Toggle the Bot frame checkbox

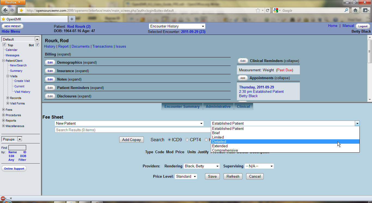tap(38, 45)
